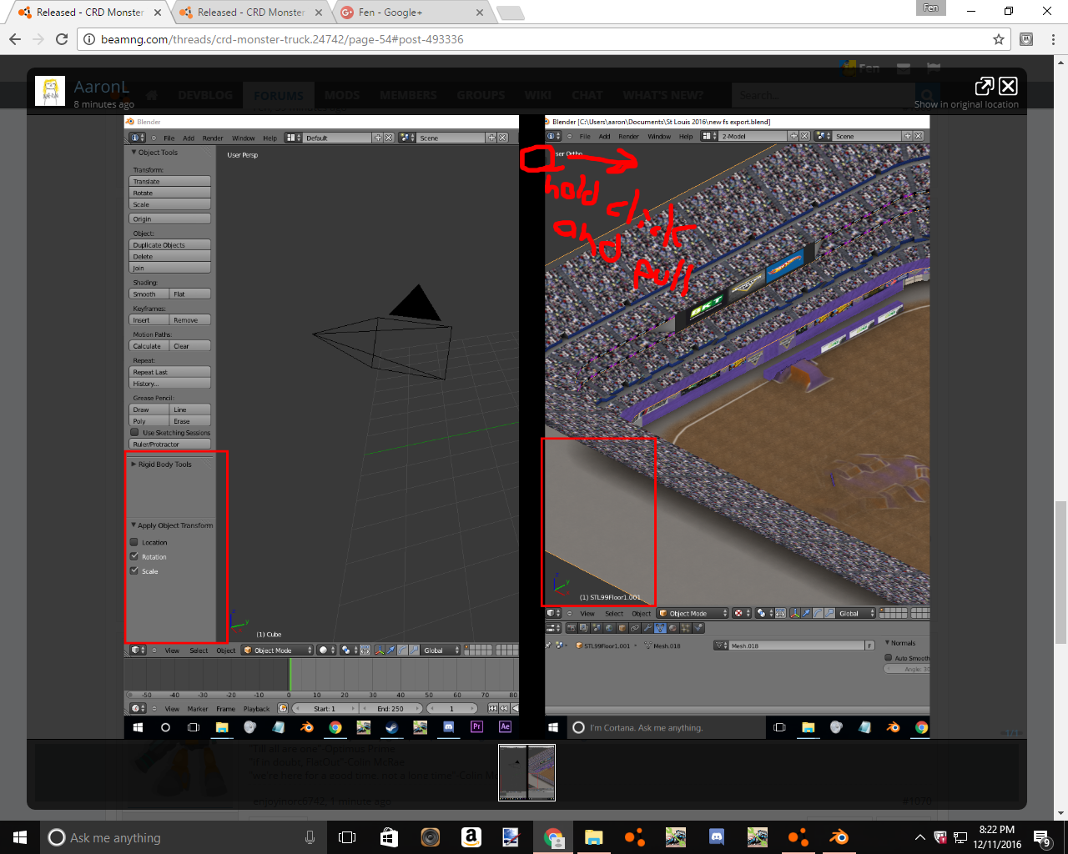
Task: Open File menu in left Blender
Action: (x=169, y=138)
